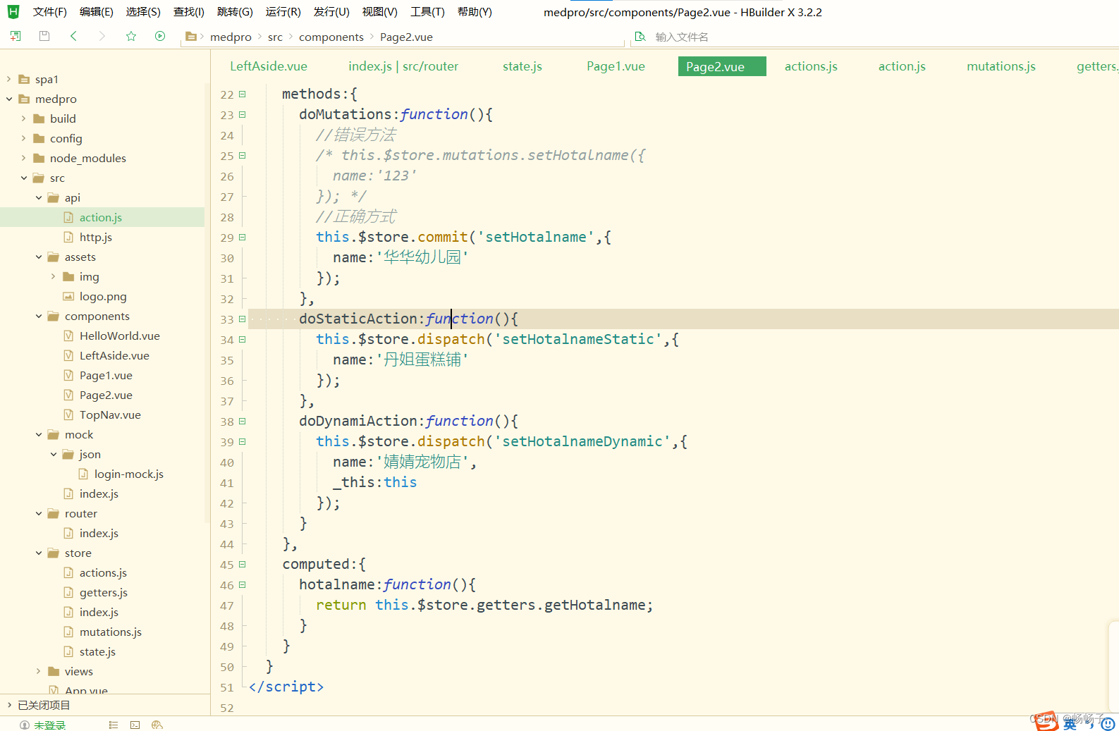
Task: Open the 跳转(G) menu
Action: 235,12
